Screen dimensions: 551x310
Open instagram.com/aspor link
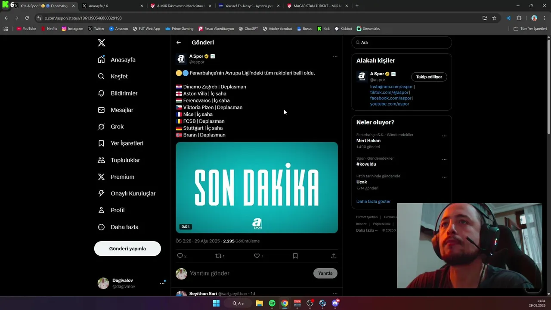click(x=391, y=87)
